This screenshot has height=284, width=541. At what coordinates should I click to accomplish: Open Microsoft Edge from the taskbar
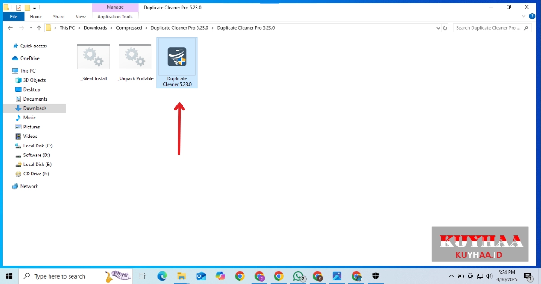[x=162, y=276]
